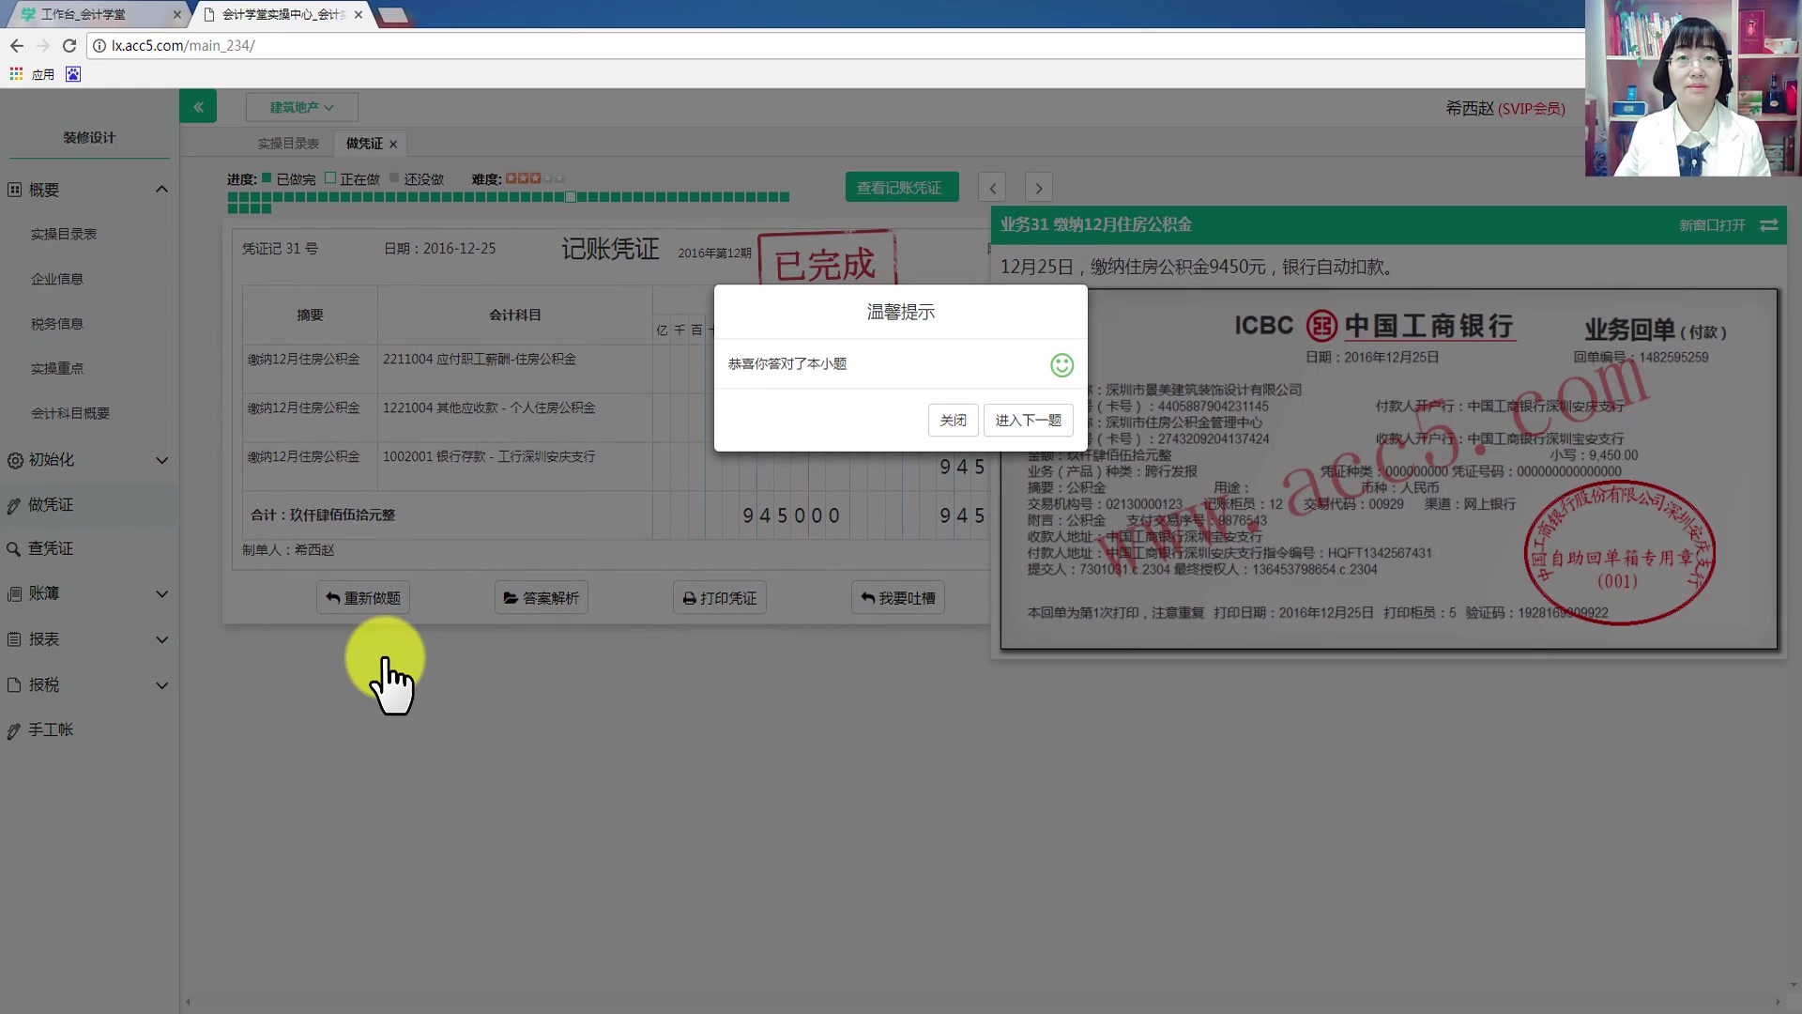Click the 答案解析 answer analysis button
The width and height of the screenshot is (1802, 1014).
541,597
